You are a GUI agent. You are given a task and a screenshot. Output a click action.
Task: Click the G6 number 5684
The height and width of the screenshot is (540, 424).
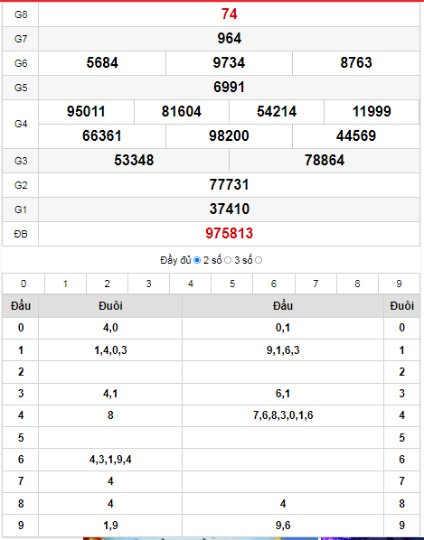click(x=102, y=63)
